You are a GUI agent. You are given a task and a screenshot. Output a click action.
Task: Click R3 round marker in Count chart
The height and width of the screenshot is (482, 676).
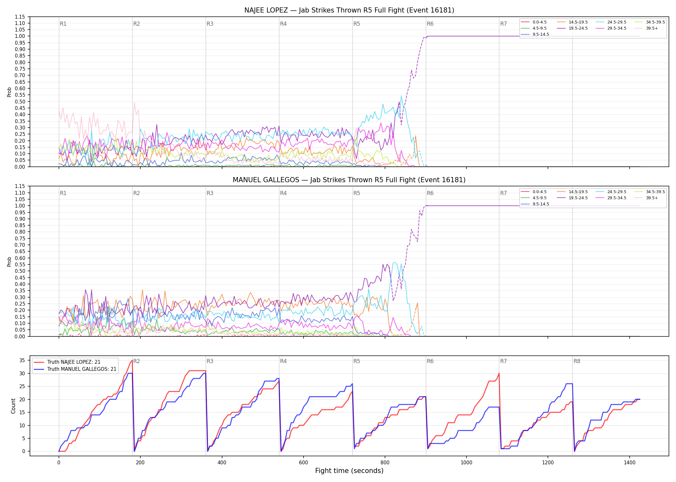(210, 361)
